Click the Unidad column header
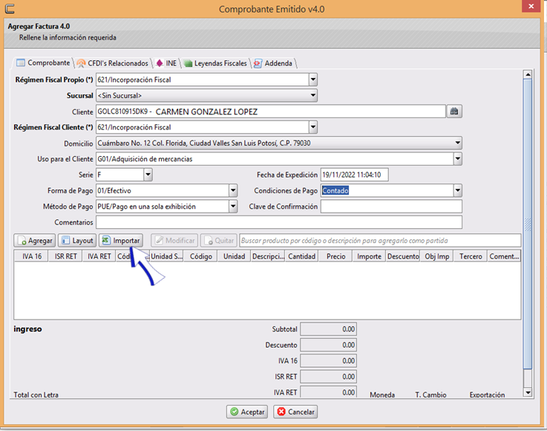547x431 pixels. coord(234,256)
